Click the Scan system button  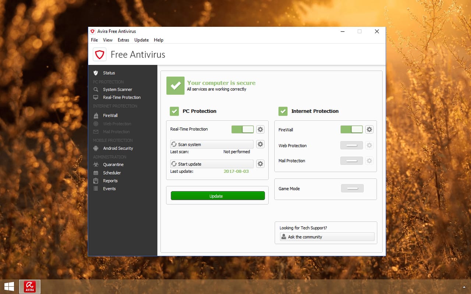[212, 144]
